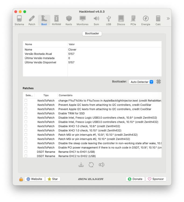Image resolution: width=184 pixels, height=202 pixels.
Task: Check the Enable TRIM for SSD patch
Action: tap(26, 113)
